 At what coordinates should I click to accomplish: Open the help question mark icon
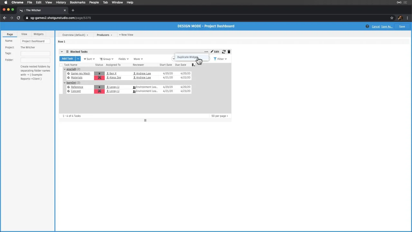click(367, 26)
